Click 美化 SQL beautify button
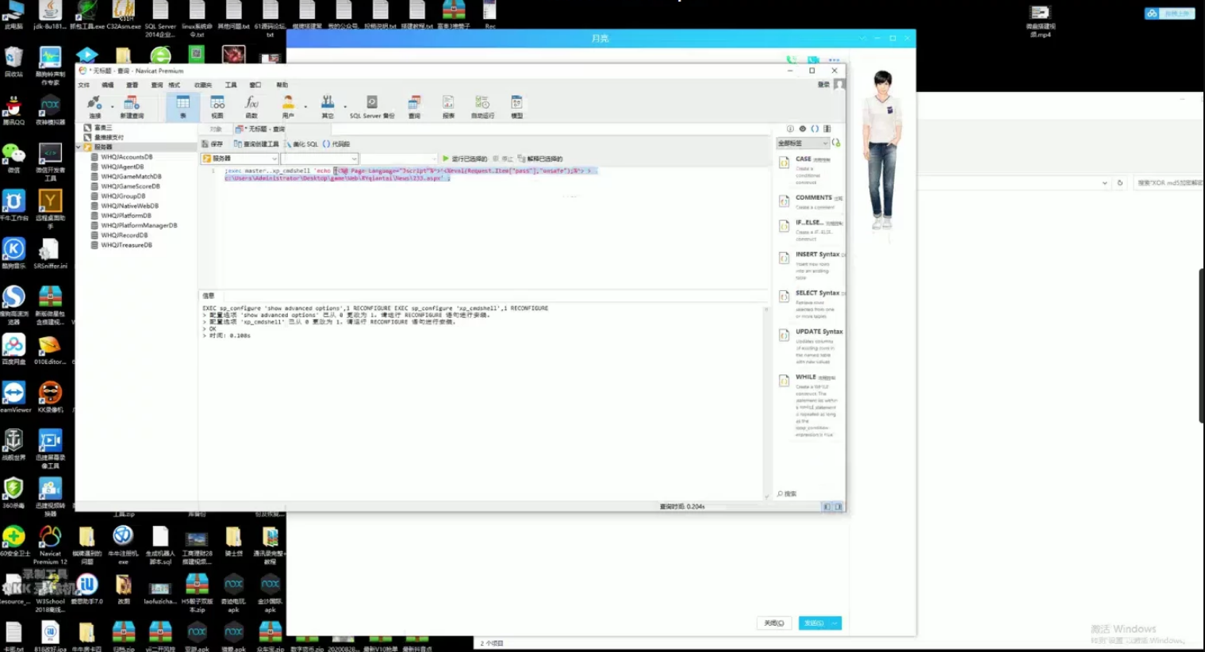Image resolution: width=1205 pixels, height=652 pixels. [301, 144]
